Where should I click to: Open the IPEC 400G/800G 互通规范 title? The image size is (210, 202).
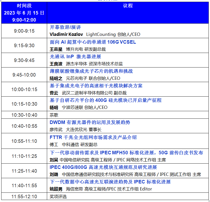pos(103,167)
